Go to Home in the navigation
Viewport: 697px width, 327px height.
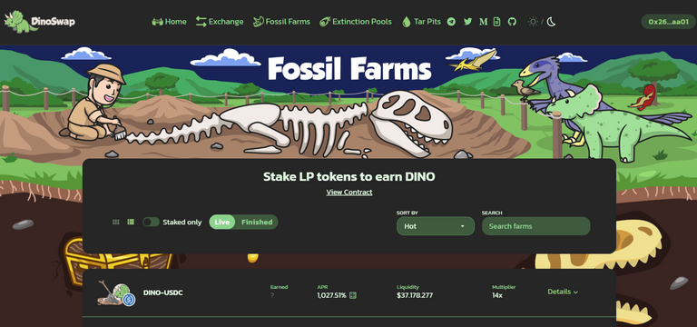pos(170,22)
